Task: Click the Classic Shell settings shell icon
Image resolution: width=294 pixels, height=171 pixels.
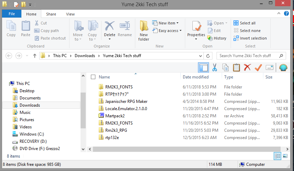Action: pyautogui.click(x=283, y=67)
